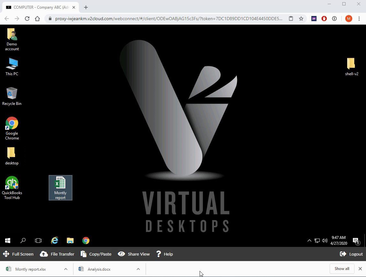Open the Demo account folder icon
366x277 pixels.
12,39
